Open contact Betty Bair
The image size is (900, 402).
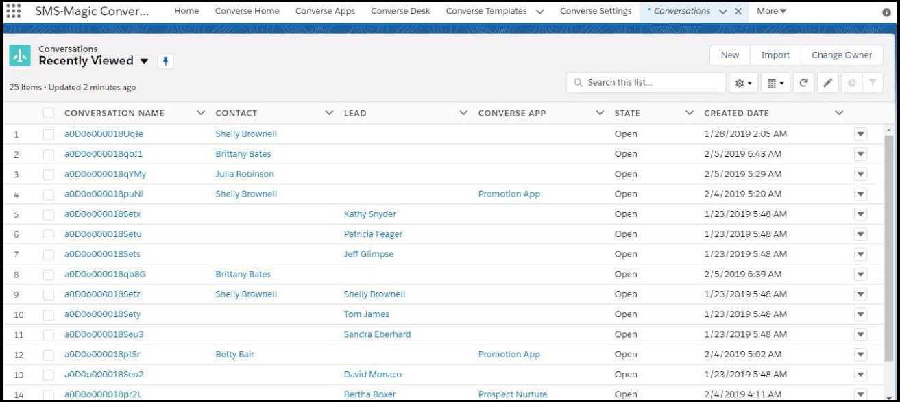pos(235,355)
